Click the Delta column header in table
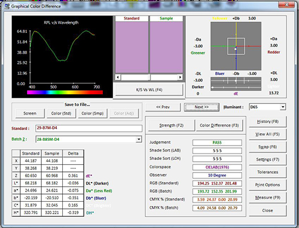Screen dimensions: 299x228 [x=73, y=153]
